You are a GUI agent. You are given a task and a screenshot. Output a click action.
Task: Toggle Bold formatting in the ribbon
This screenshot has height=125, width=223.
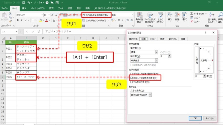[x=18, y=20]
